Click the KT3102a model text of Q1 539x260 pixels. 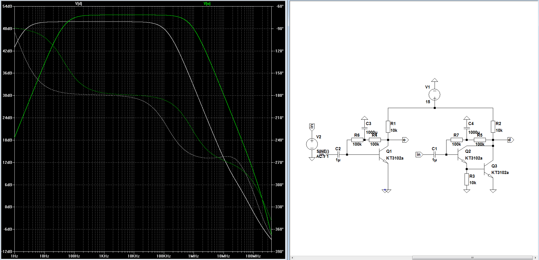tap(395, 158)
